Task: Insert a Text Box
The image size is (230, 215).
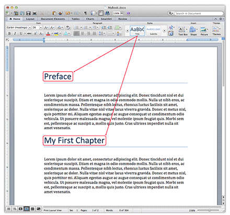Action: pyautogui.click(x=183, y=31)
